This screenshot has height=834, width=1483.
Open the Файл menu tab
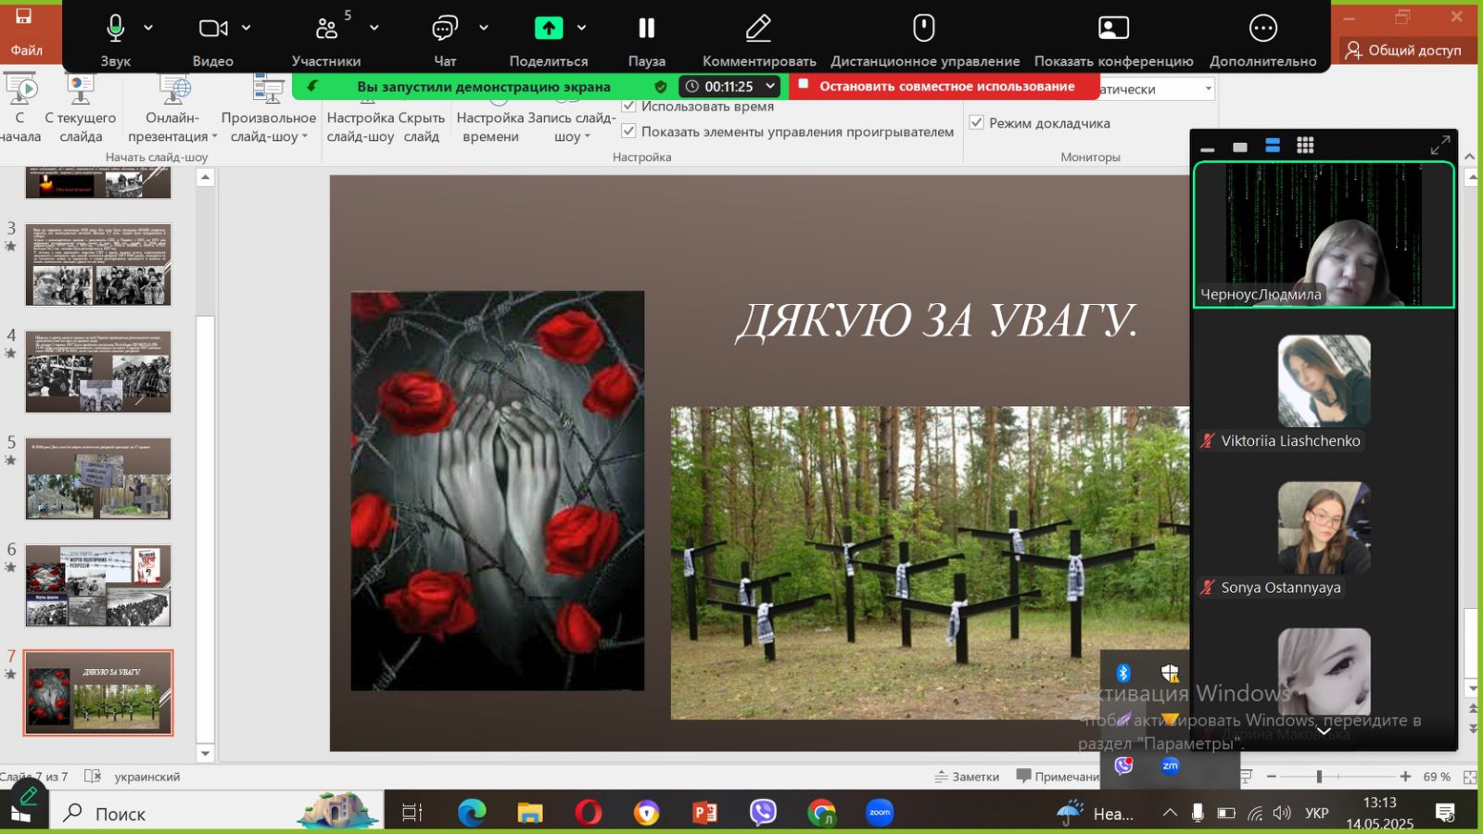point(26,50)
